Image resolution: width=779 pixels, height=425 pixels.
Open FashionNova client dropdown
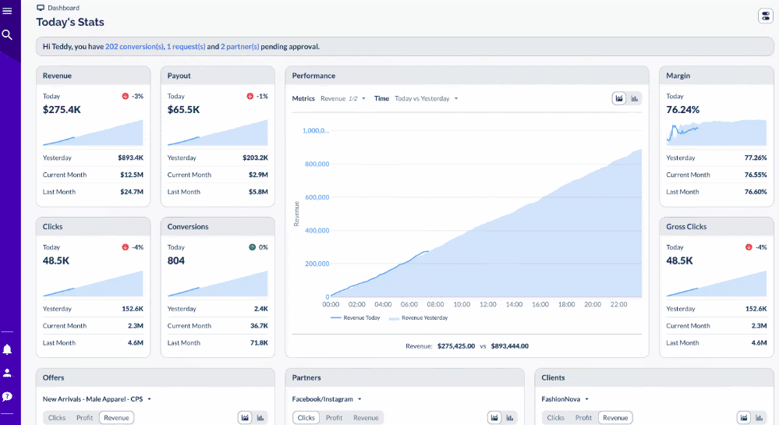[x=565, y=399]
